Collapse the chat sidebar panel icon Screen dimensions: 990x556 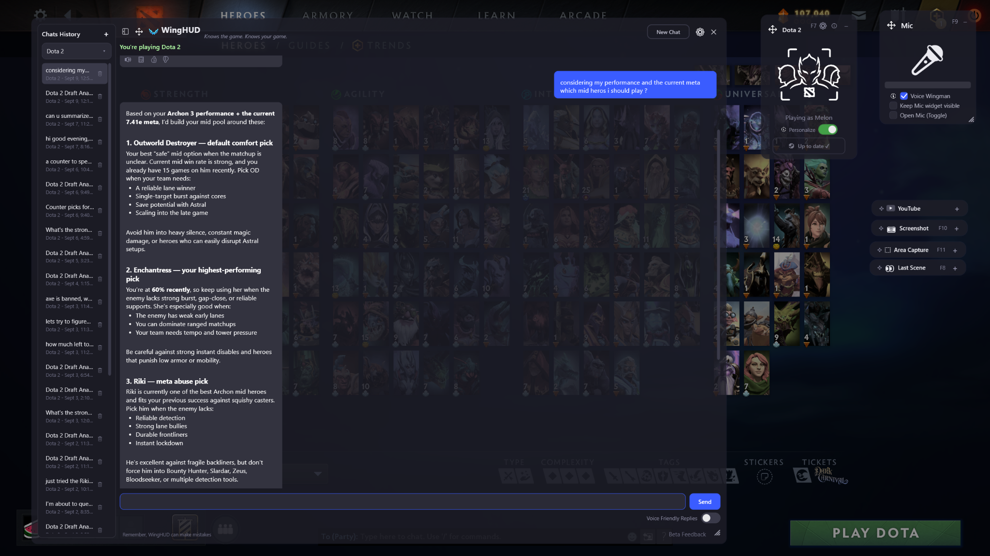(125, 31)
